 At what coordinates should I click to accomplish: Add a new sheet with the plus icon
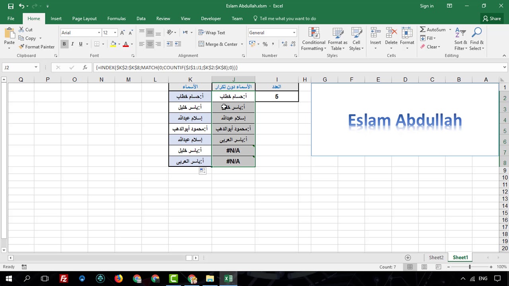[408, 257]
